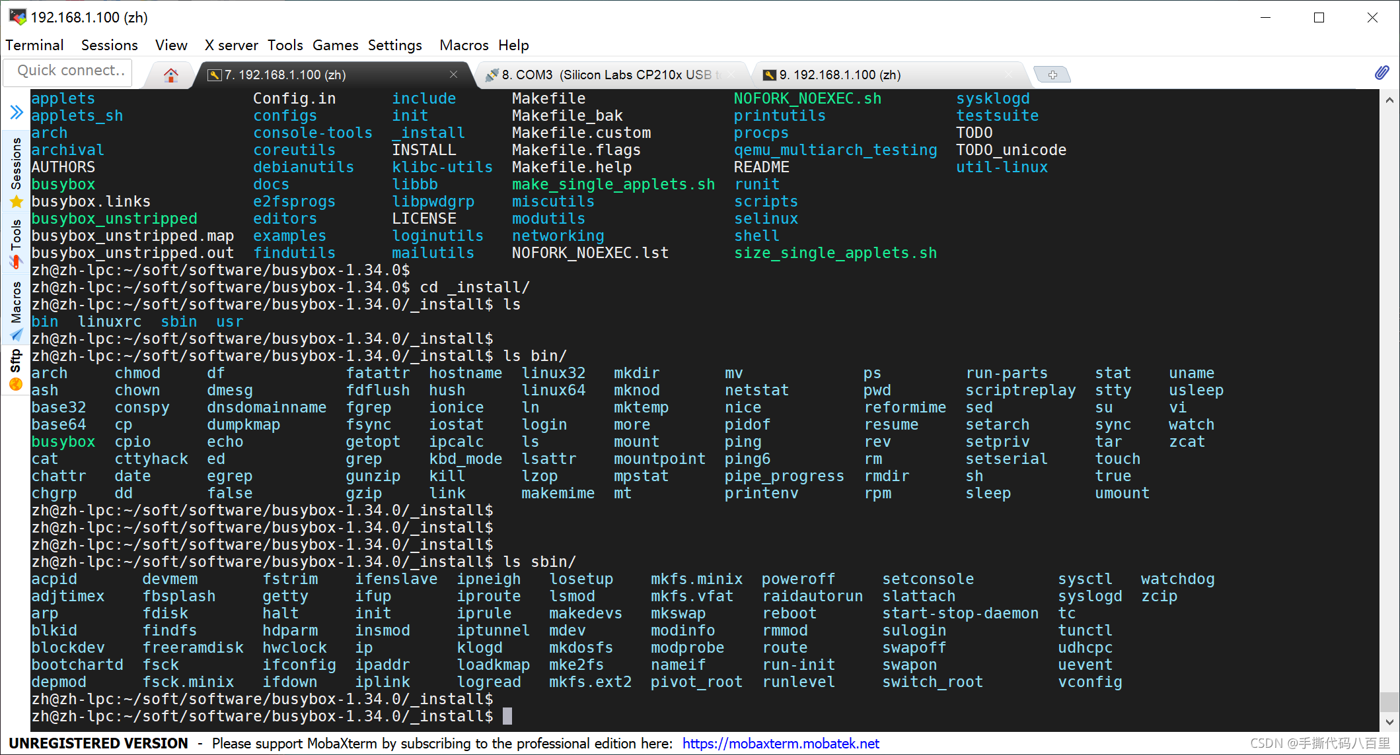The width and height of the screenshot is (1400, 755).
Task: Click the terminal cursor at last prompt
Action: (507, 716)
